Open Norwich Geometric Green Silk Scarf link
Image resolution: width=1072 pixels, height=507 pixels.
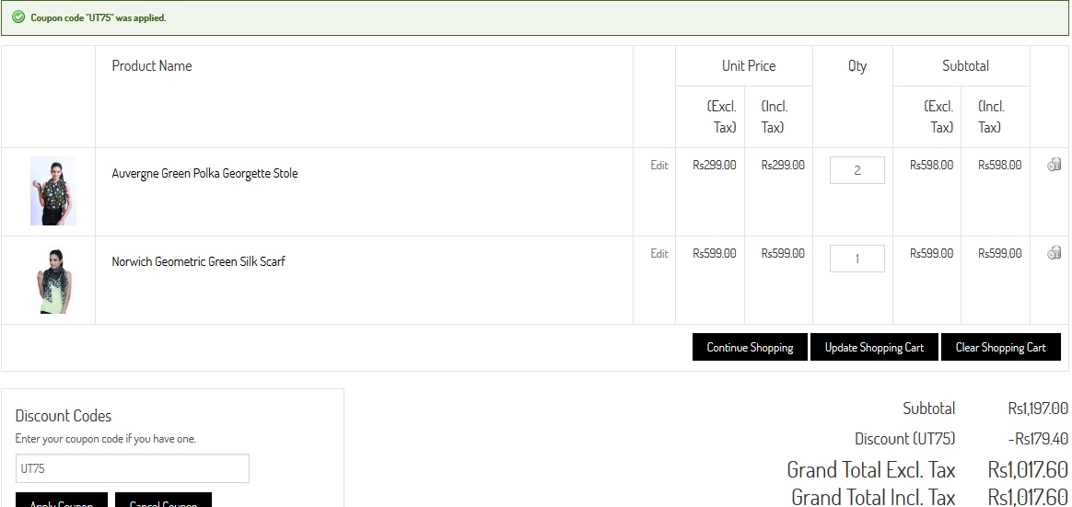pos(198,261)
